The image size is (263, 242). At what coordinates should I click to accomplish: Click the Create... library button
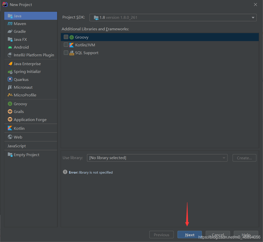[x=244, y=158]
